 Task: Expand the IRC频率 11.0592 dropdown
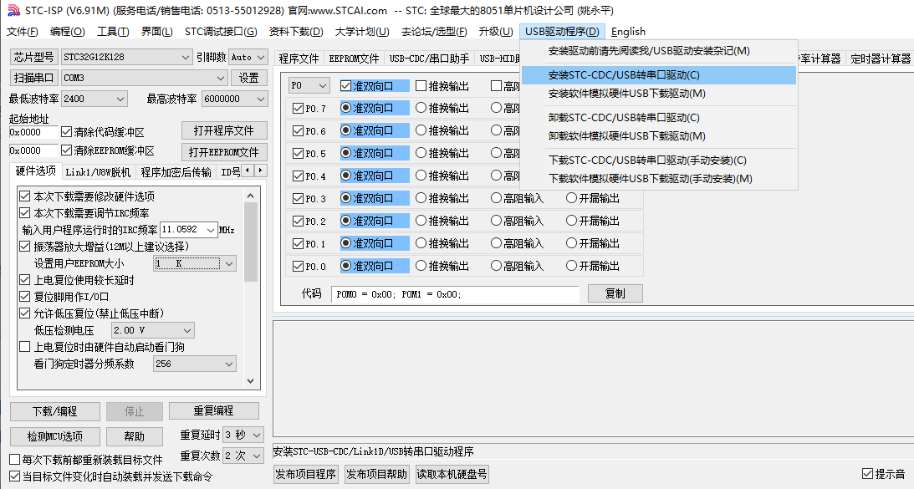[211, 230]
